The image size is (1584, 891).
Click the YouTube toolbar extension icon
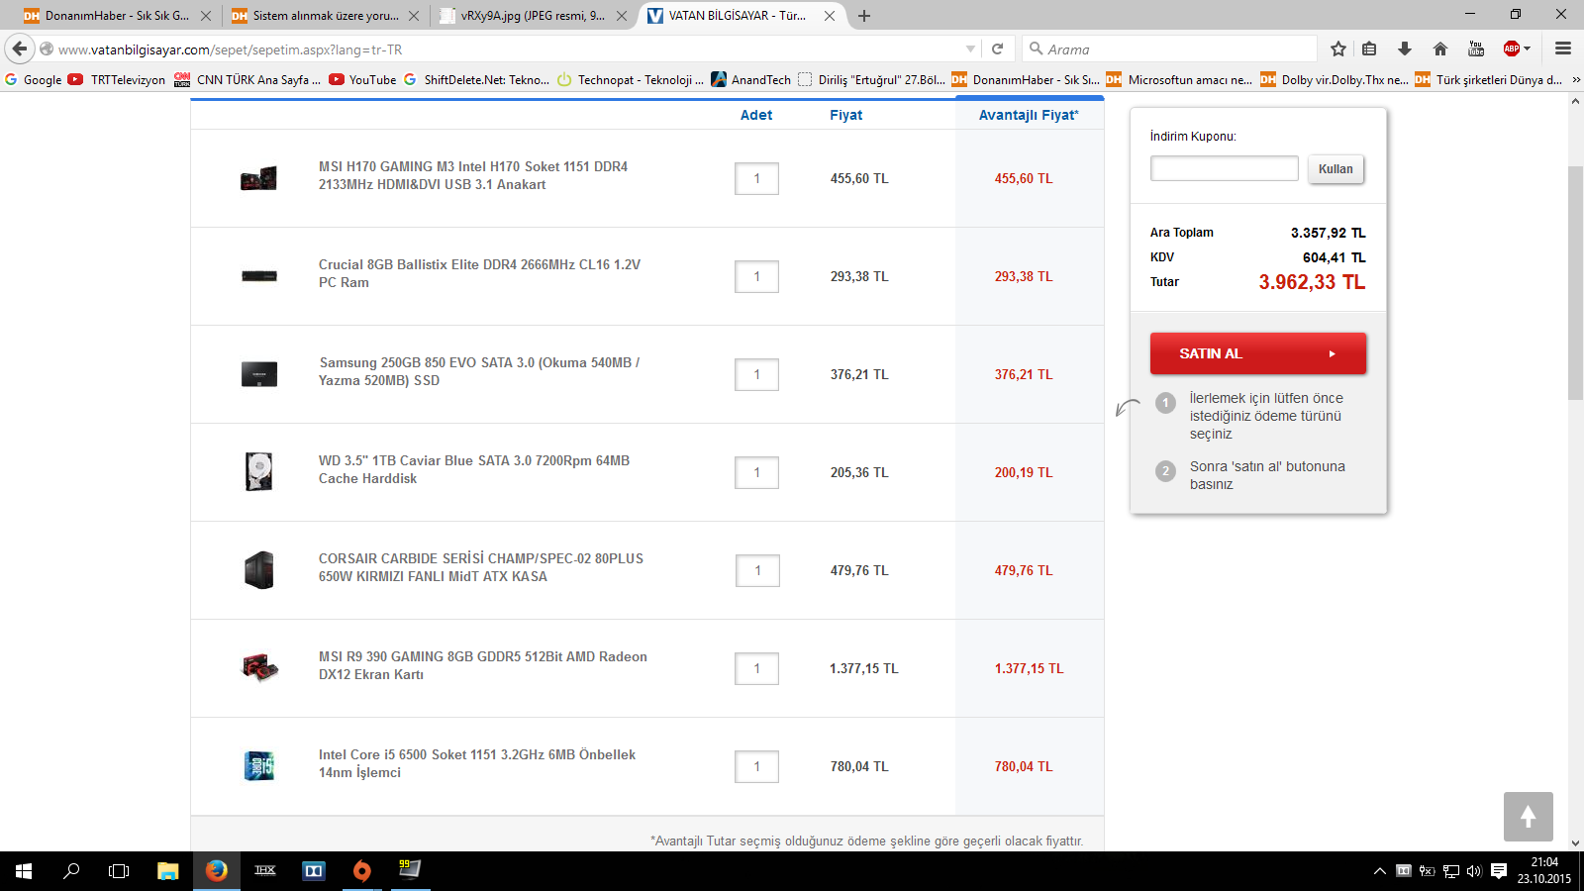pyautogui.click(x=1476, y=49)
